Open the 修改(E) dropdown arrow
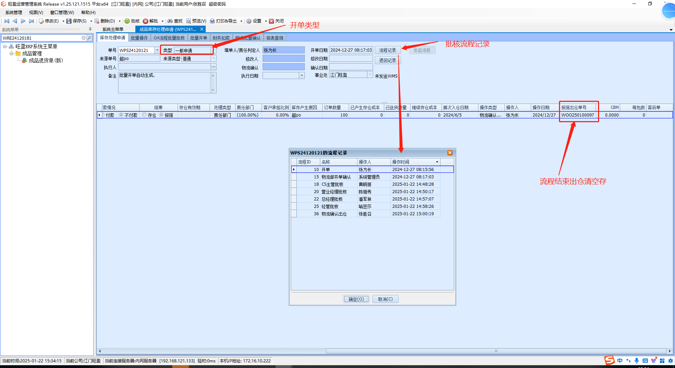Screen dimensions: 675x368 [x=63, y=21]
